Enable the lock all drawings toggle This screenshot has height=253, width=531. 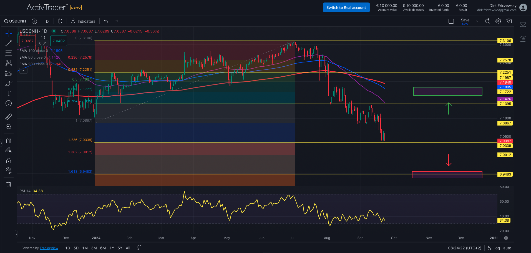point(9,161)
